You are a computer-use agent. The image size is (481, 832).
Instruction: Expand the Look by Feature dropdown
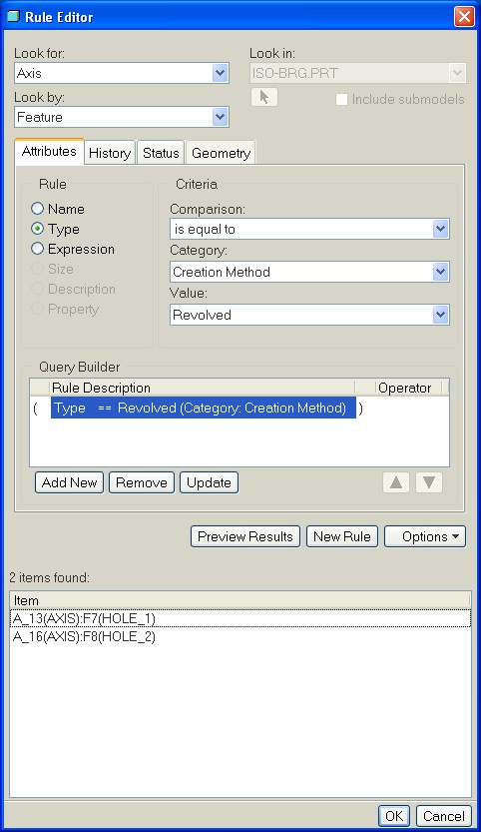tap(122, 117)
